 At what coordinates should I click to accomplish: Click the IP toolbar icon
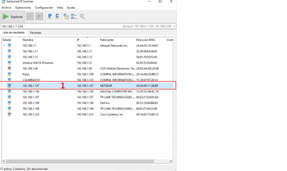pos(50,16)
